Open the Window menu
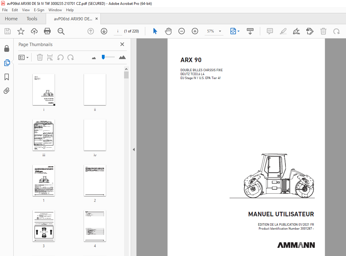Viewport: 346px width, 256px height. (55, 10)
